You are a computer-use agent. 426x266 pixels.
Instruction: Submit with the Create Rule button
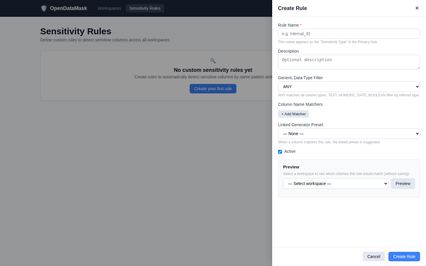[404, 257]
